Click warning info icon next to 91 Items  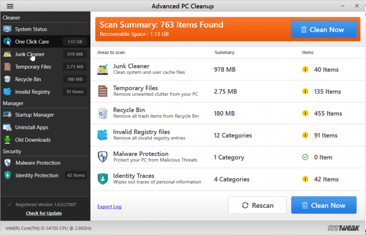click(305, 135)
